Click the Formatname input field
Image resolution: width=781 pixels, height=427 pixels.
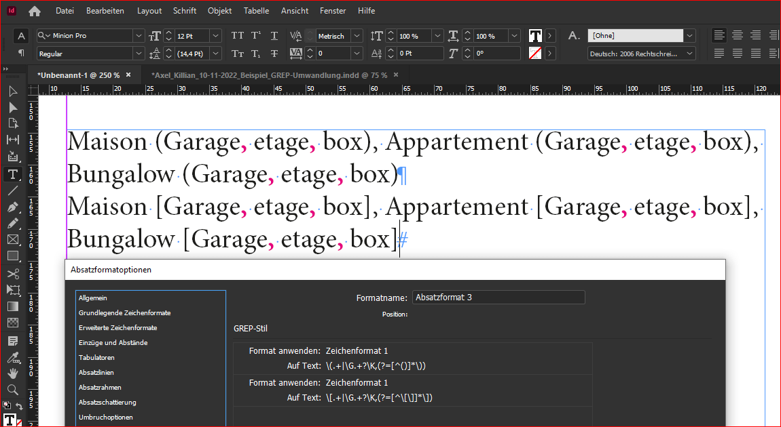click(498, 297)
